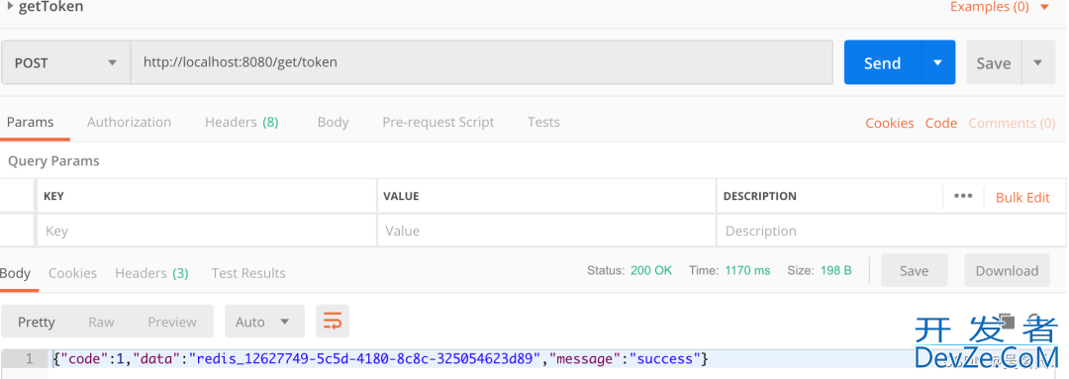Viewport: 1069px width, 379px height.
Task: Click the DESCRIPTION column header
Action: [x=759, y=196]
